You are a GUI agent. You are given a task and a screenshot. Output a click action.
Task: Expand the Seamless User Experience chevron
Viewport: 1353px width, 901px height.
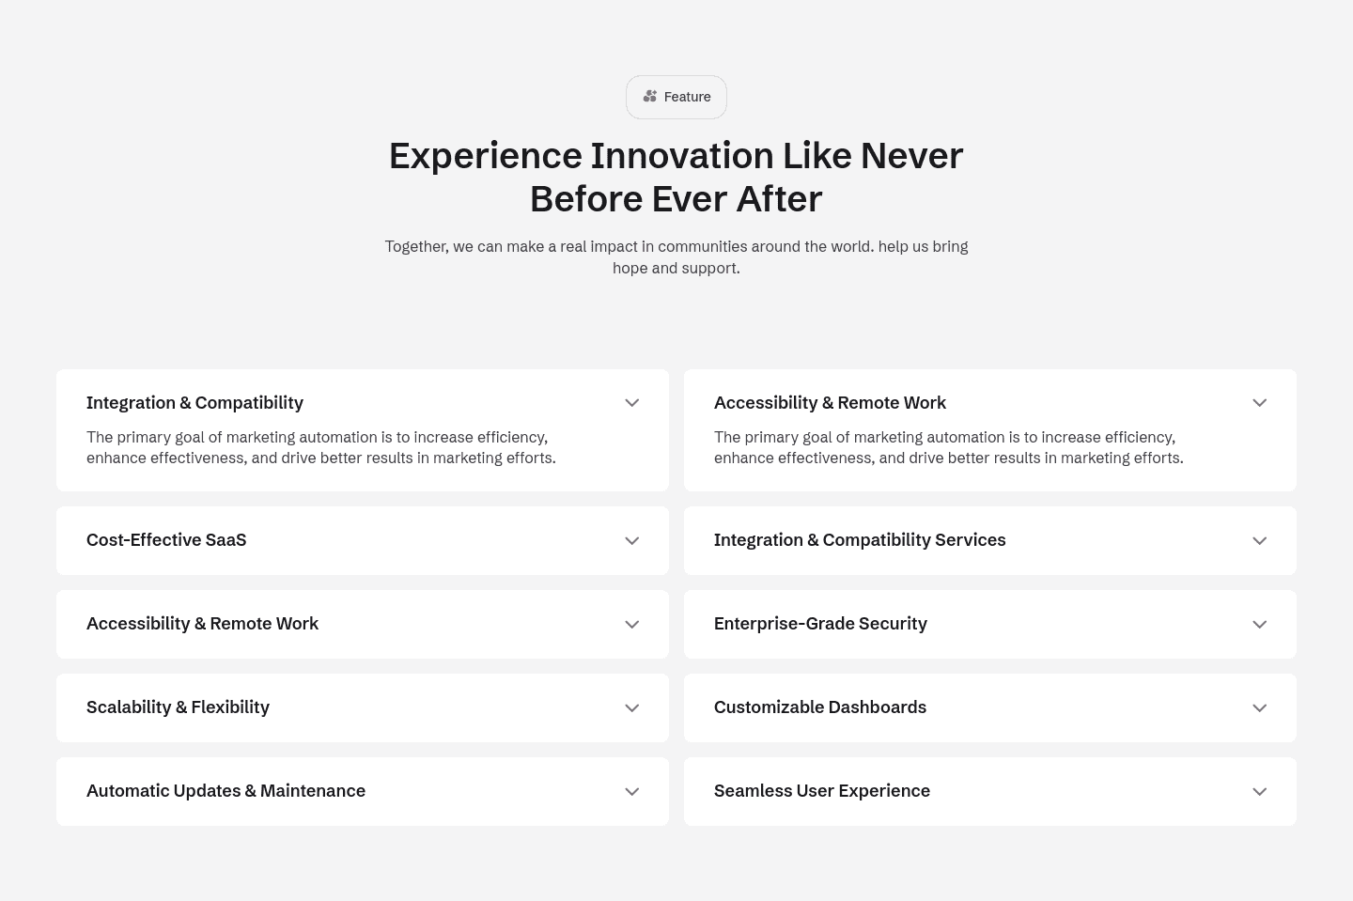1259,792
